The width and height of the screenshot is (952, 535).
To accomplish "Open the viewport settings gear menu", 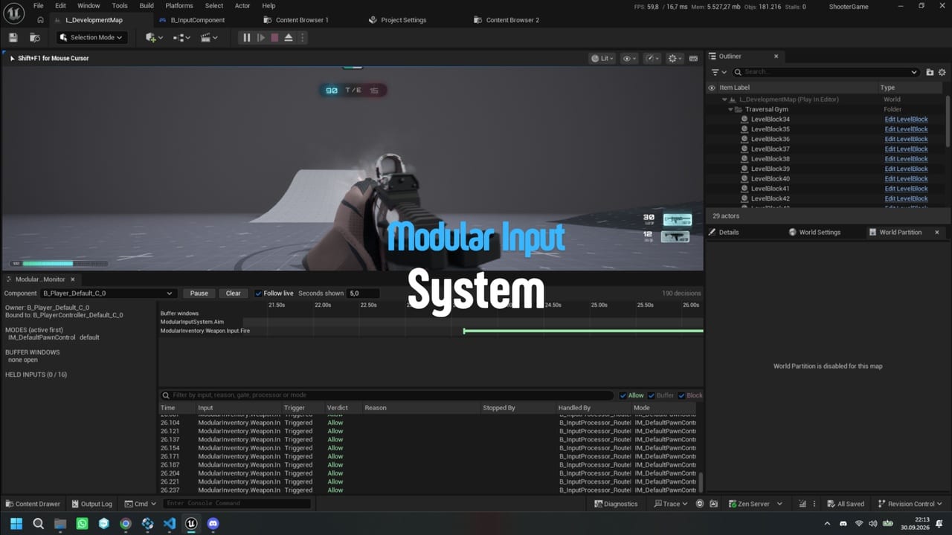I will pos(675,58).
